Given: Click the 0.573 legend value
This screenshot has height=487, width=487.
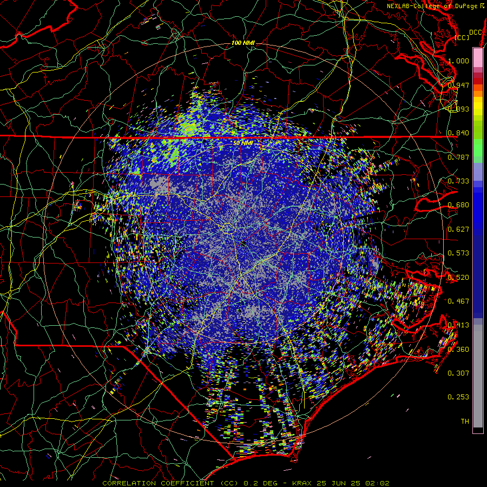Looking at the screenshot, I should coord(458,253).
